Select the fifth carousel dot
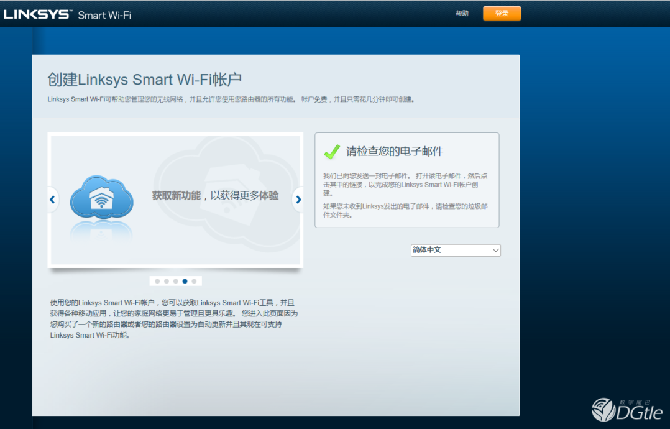The height and width of the screenshot is (429, 670). coord(194,281)
